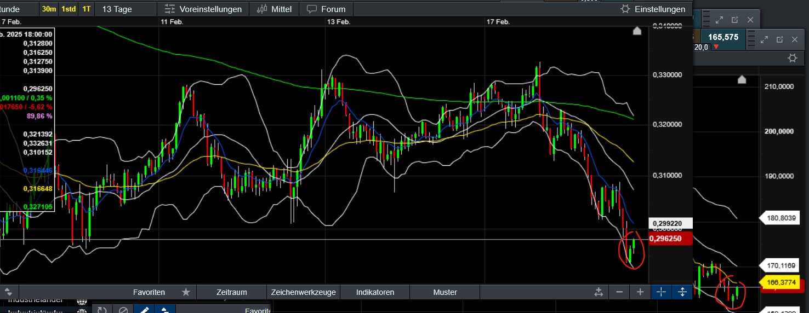The height and width of the screenshot is (313, 809).
Task: Pop out the window showing 165,575
Action: point(779,39)
